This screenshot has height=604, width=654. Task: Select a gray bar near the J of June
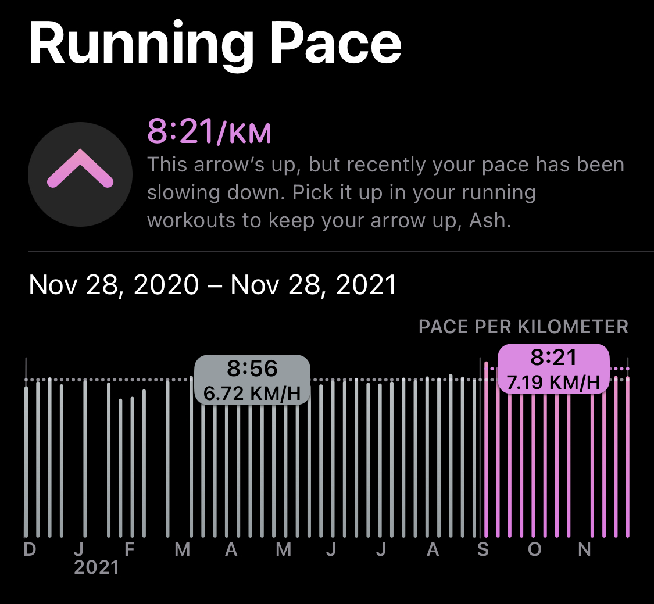pyautogui.click(x=331, y=459)
